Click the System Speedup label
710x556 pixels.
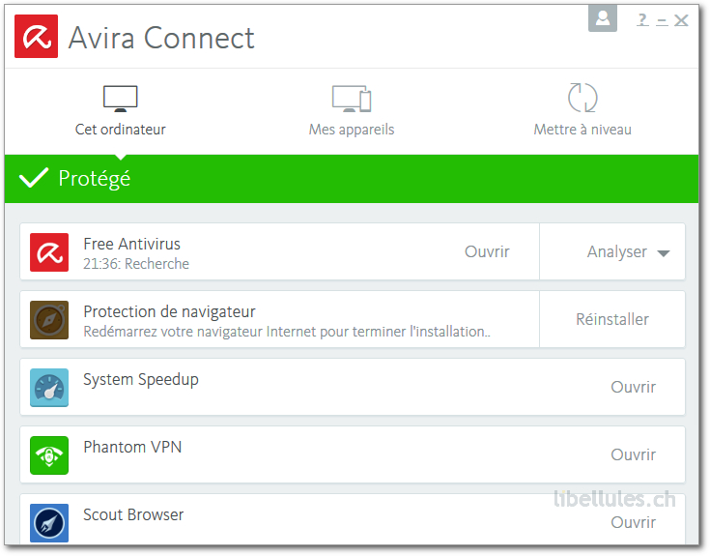point(141,380)
